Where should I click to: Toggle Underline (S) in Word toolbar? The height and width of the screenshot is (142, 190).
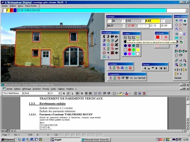pyautogui.click(x=72, y=93)
